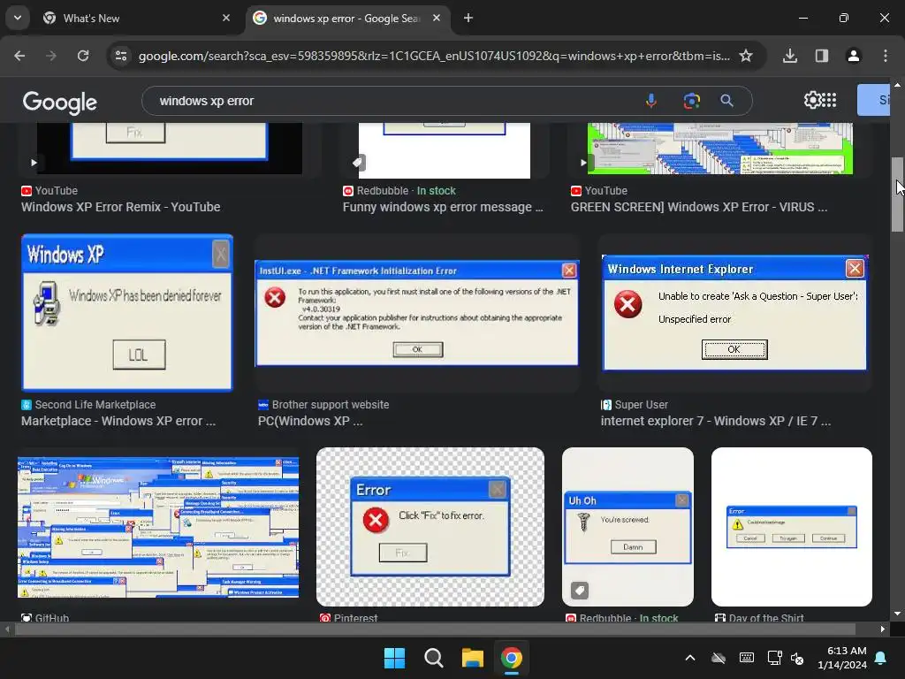Open the GitHub cascading error windows image
The height and width of the screenshot is (679, 905).
[x=158, y=527]
